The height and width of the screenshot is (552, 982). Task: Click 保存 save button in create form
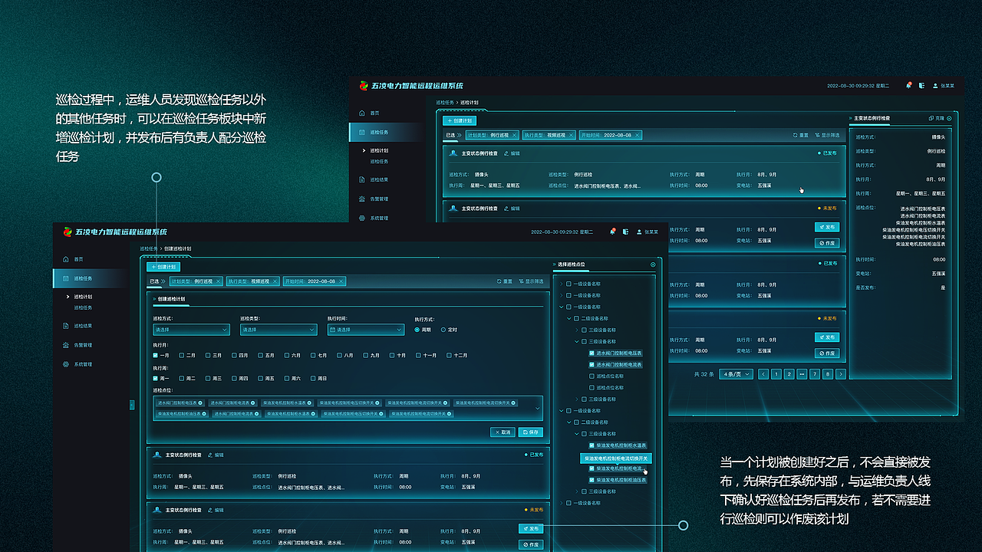(531, 432)
